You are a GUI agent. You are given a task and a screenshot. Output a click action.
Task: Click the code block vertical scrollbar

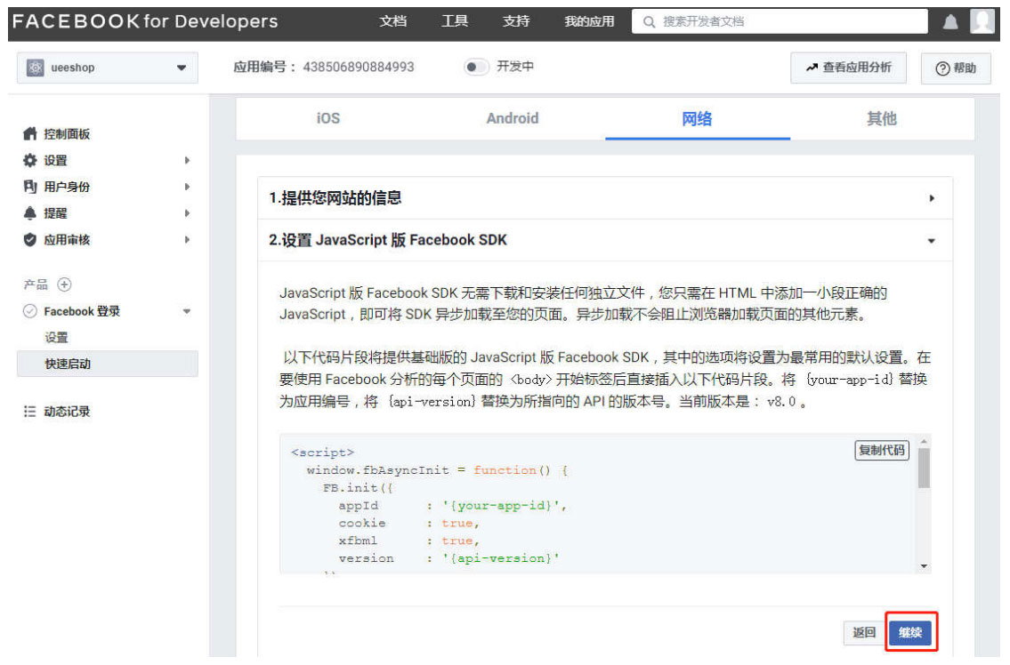coord(924,469)
